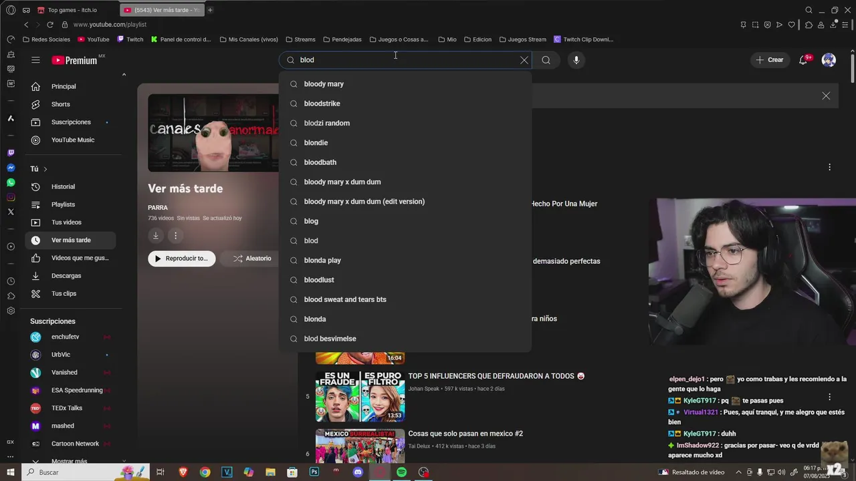This screenshot has width=856, height=481.
Task: Open Historial in sidebar
Action: pos(70,186)
